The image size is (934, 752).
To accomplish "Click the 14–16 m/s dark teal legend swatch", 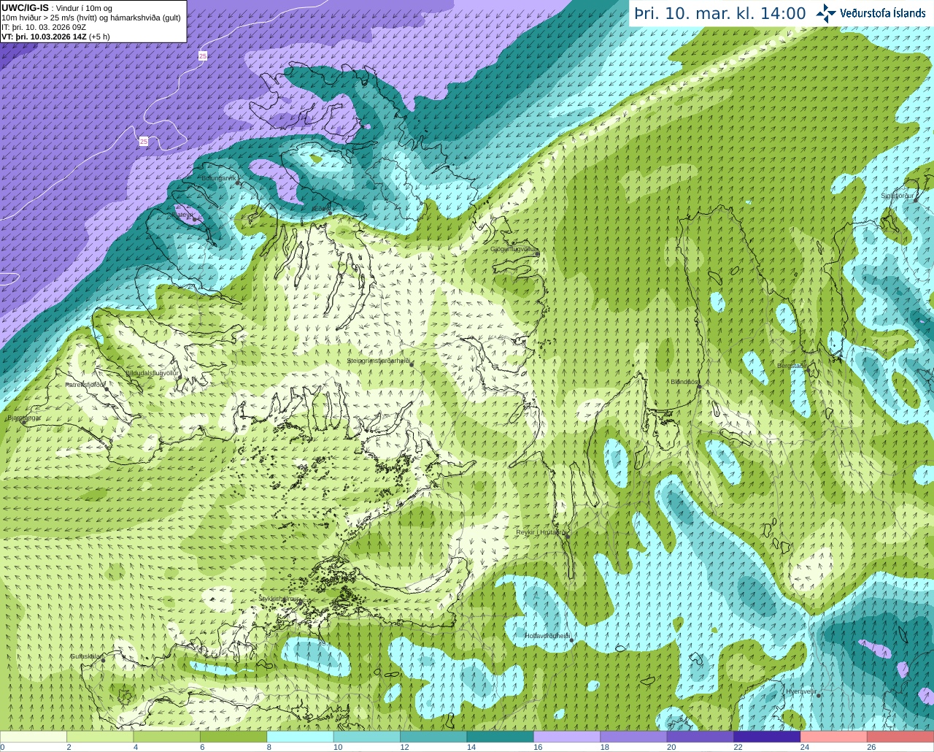I will (501, 737).
